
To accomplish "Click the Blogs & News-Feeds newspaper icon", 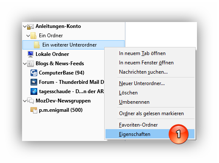I will coord(30,64).
